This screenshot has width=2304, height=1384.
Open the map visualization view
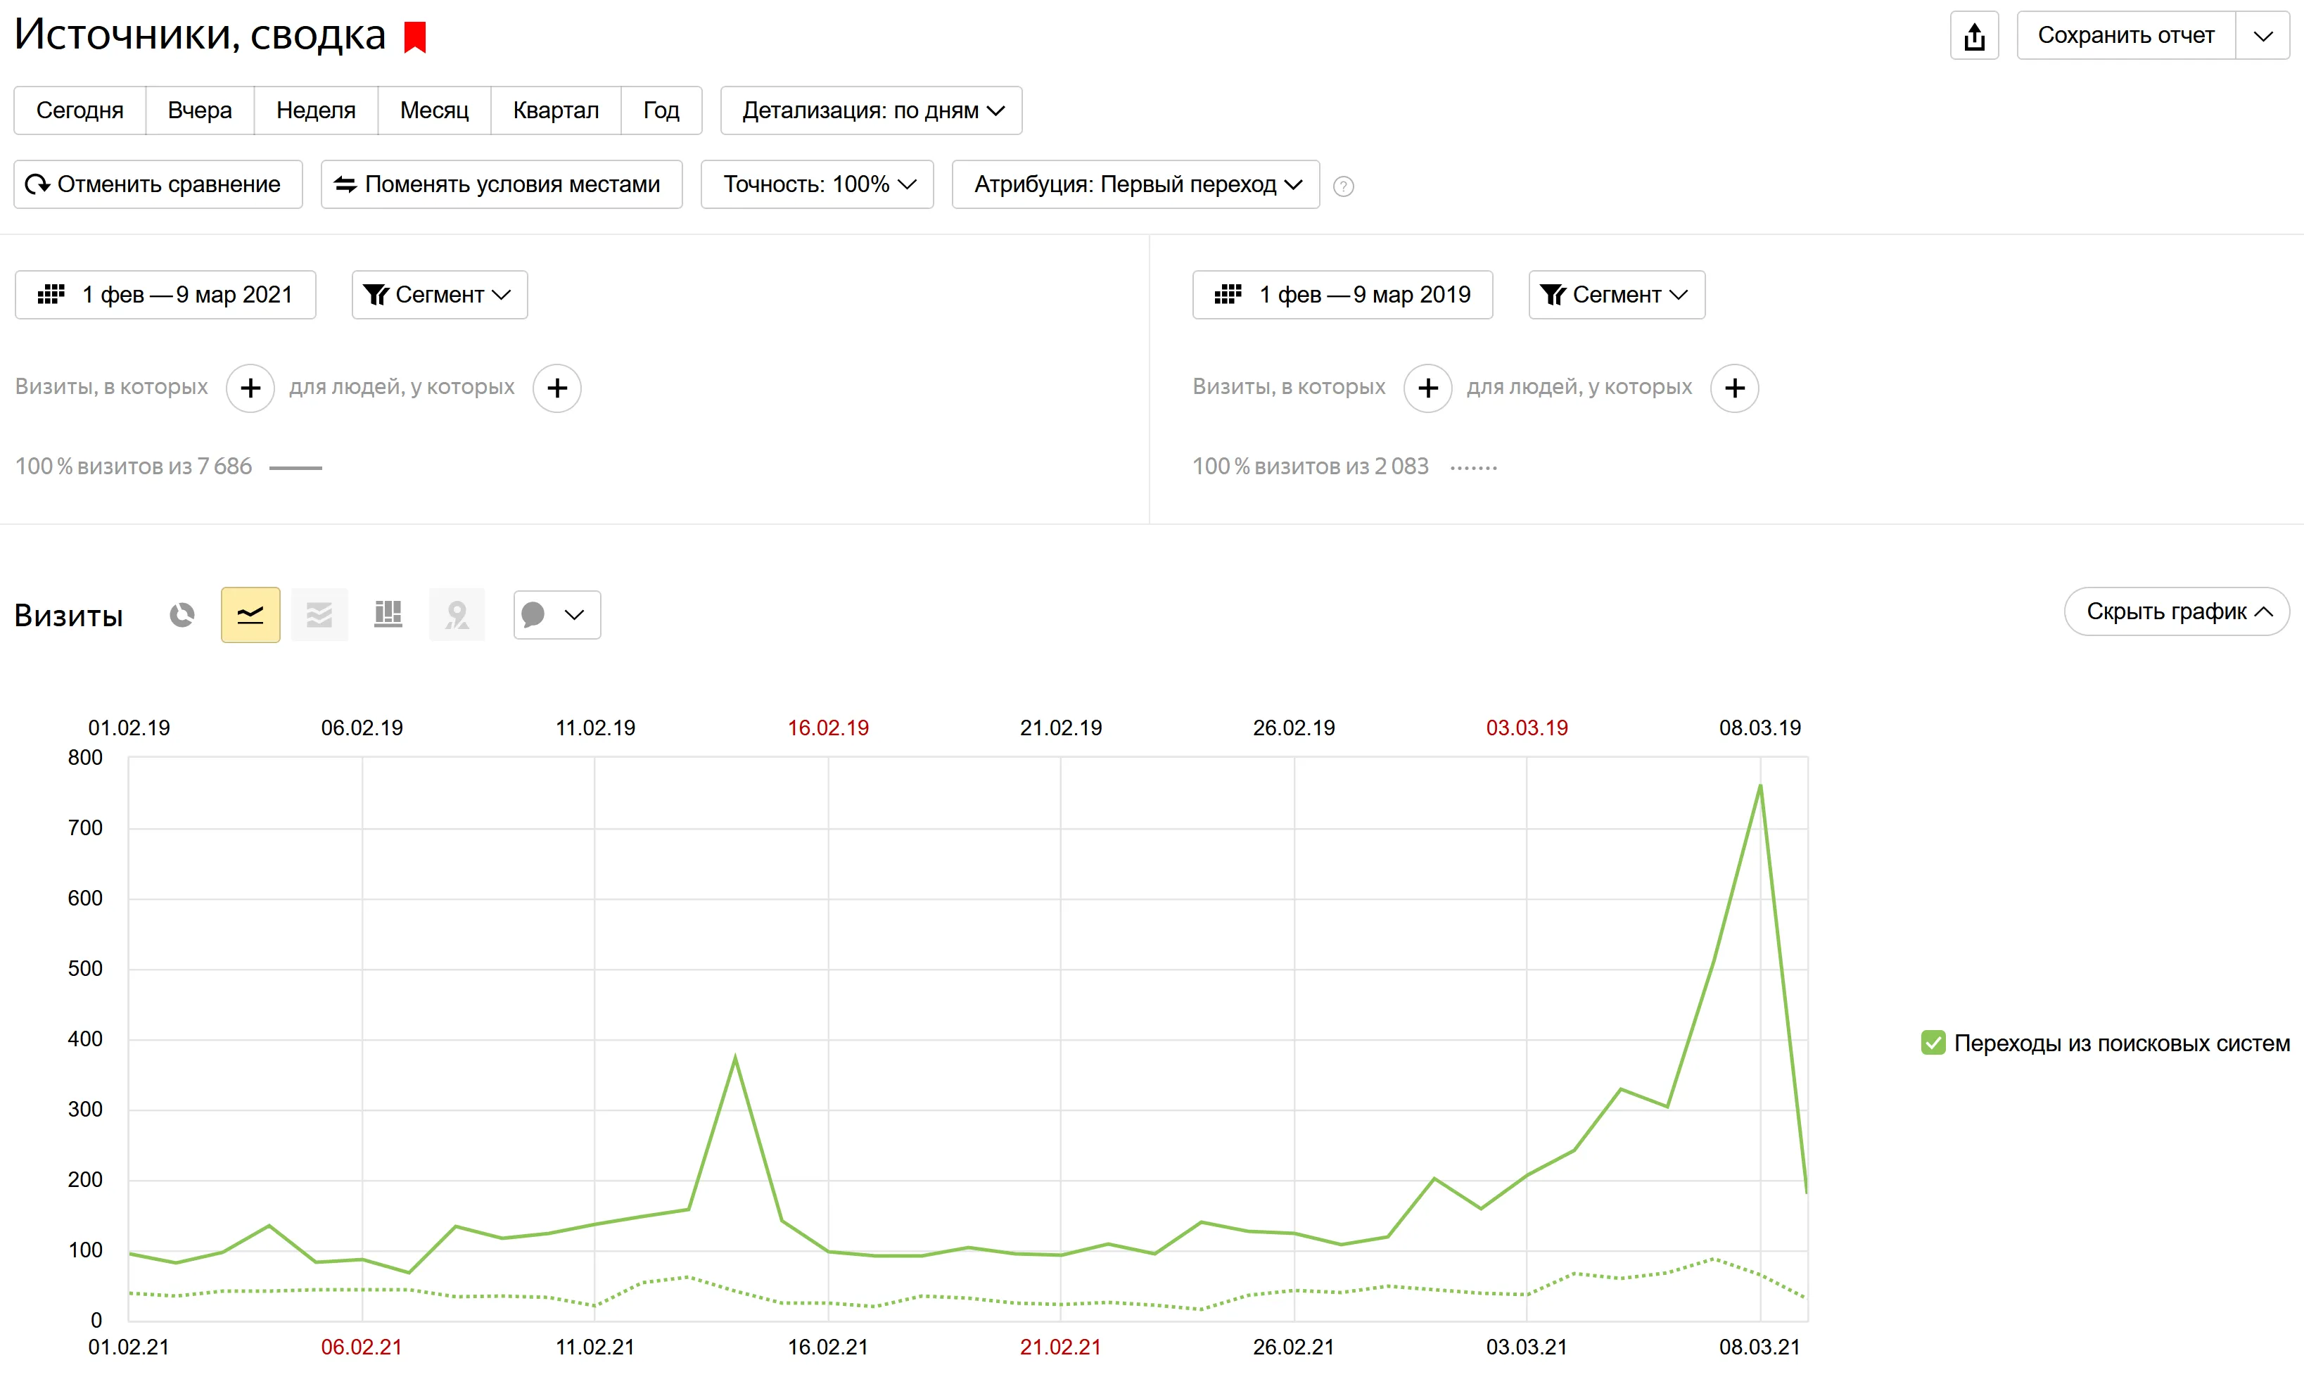pyautogui.click(x=457, y=614)
